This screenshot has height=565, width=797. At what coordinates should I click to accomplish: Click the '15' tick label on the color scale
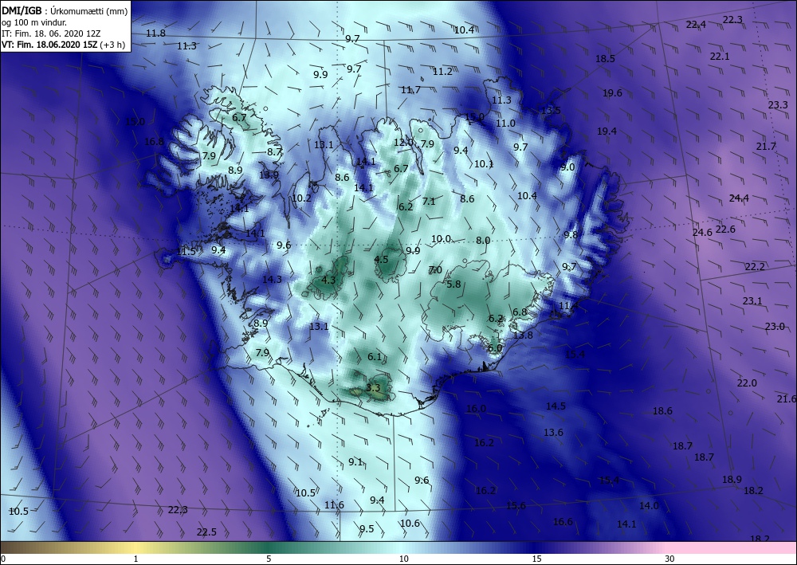(536, 559)
